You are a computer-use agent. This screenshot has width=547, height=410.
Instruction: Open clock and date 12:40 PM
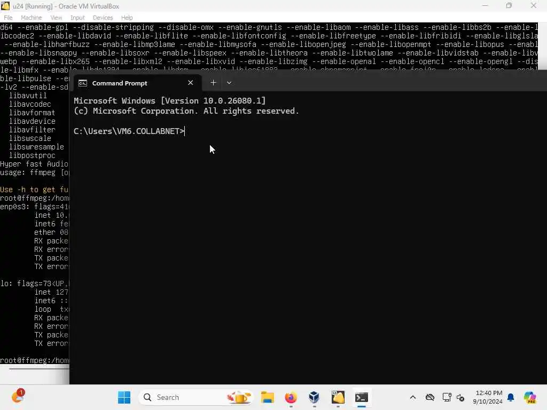(x=488, y=397)
